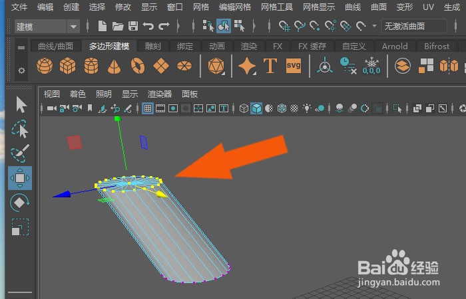Create a polygon torus from shelf
Image resolution: width=466 pixels, height=299 pixels.
[x=138, y=66]
